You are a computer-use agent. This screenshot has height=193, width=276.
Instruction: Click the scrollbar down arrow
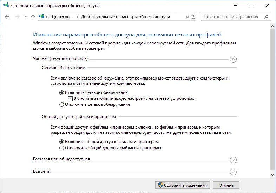point(272,174)
